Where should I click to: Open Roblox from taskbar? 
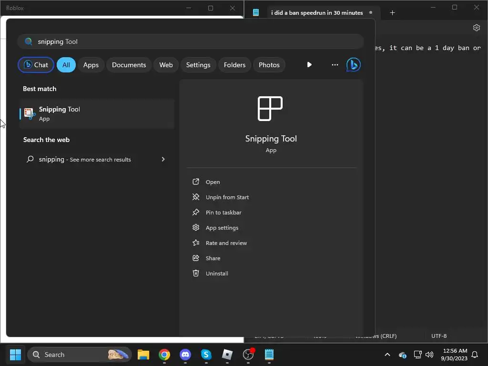coord(227,355)
